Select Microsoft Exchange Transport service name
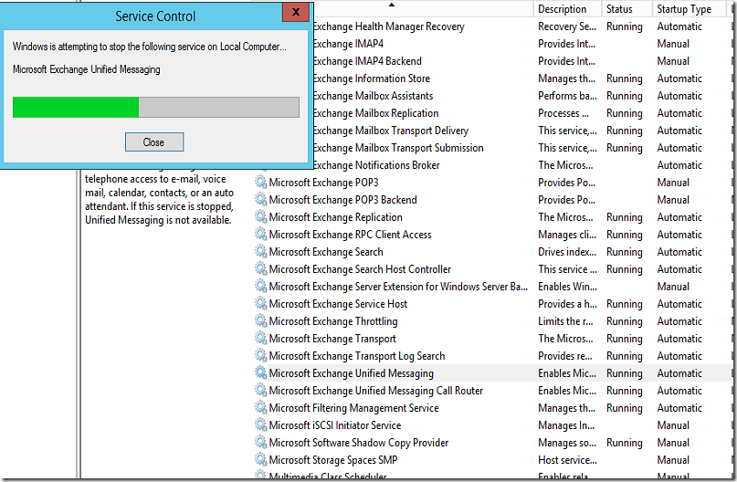 tap(332, 339)
